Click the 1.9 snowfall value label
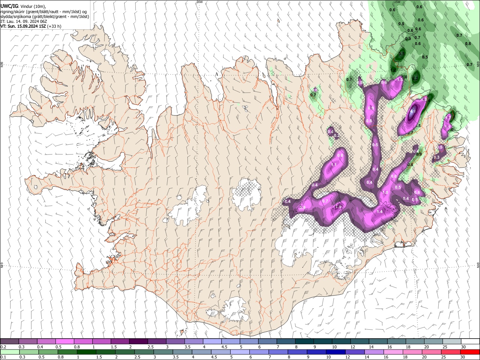The image size is (480, 360). (x=338, y=207)
